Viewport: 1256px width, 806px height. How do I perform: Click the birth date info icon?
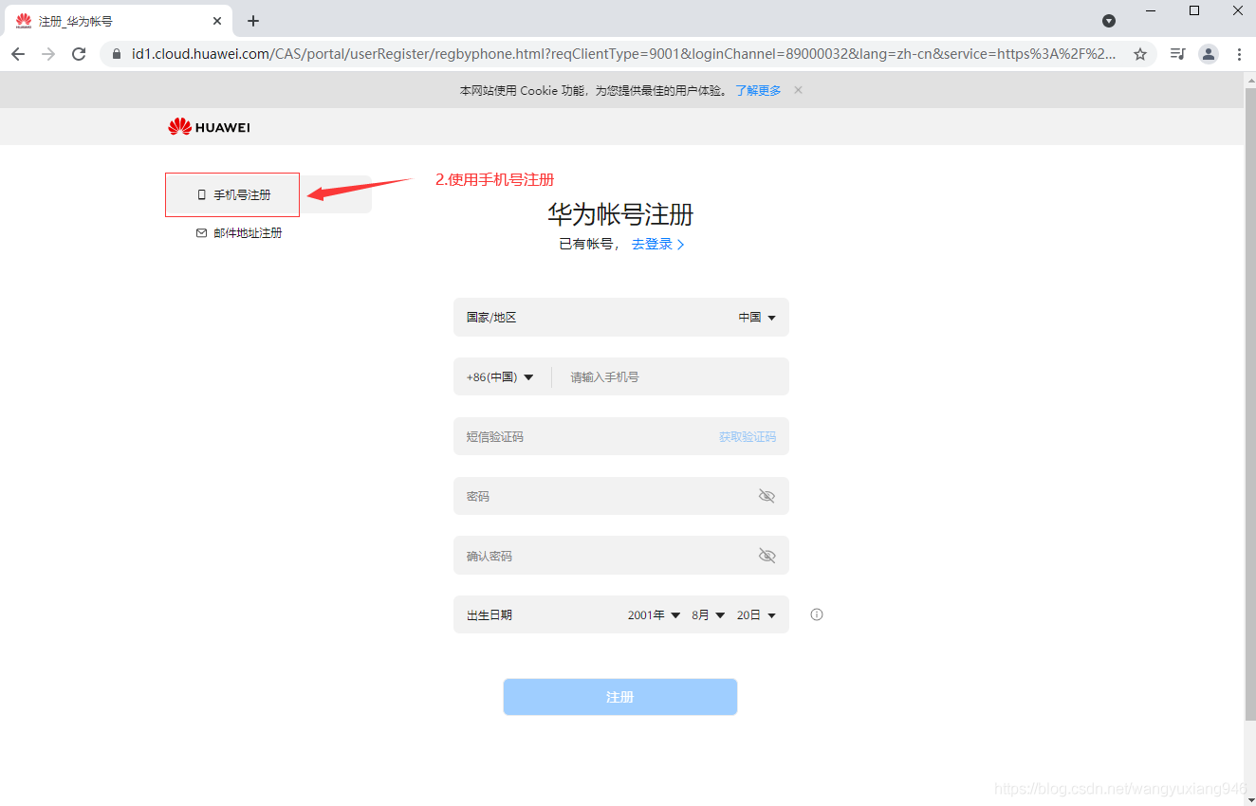pos(817,614)
